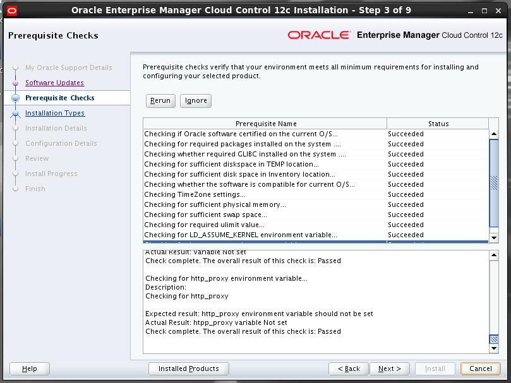This screenshot has width=511, height=383.
Task: Open Installed Products dialog
Action: coord(189,368)
